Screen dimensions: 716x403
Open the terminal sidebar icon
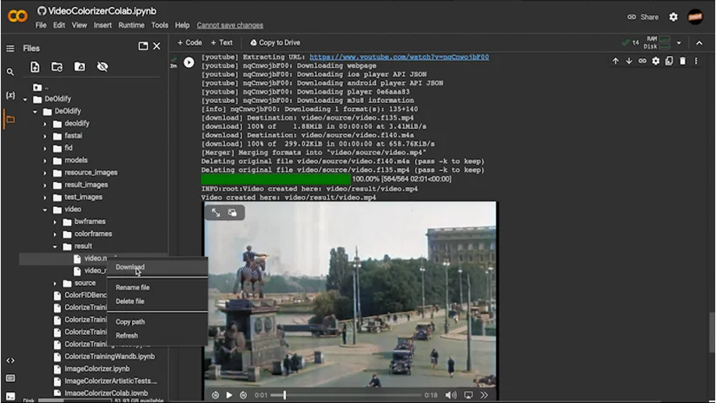coord(10,396)
